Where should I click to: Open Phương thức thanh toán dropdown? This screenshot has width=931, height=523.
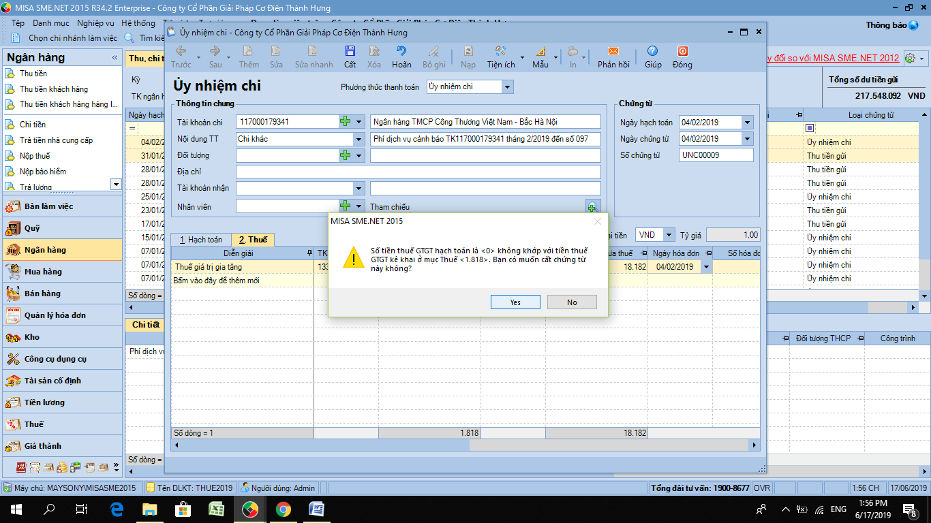[x=506, y=87]
